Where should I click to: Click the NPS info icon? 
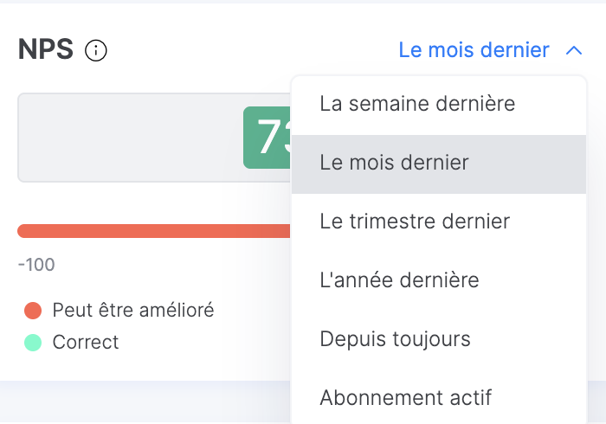96,50
